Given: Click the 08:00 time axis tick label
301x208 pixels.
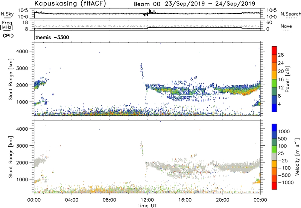Looking at the screenshot, I should (x=109, y=200).
